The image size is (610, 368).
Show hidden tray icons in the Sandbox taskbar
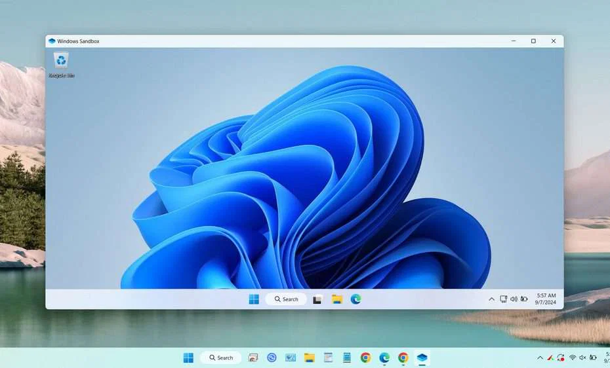(x=491, y=299)
